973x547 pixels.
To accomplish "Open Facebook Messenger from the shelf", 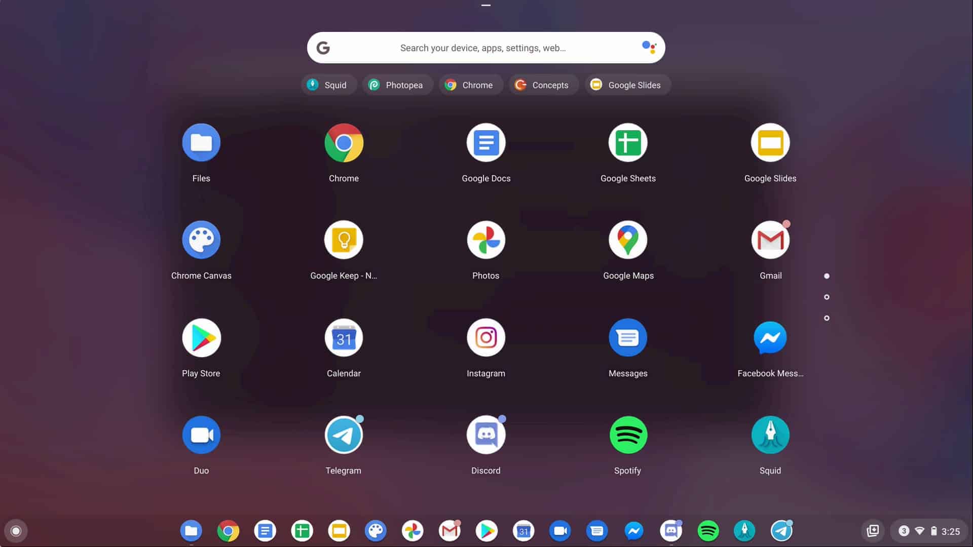I will tap(634, 531).
